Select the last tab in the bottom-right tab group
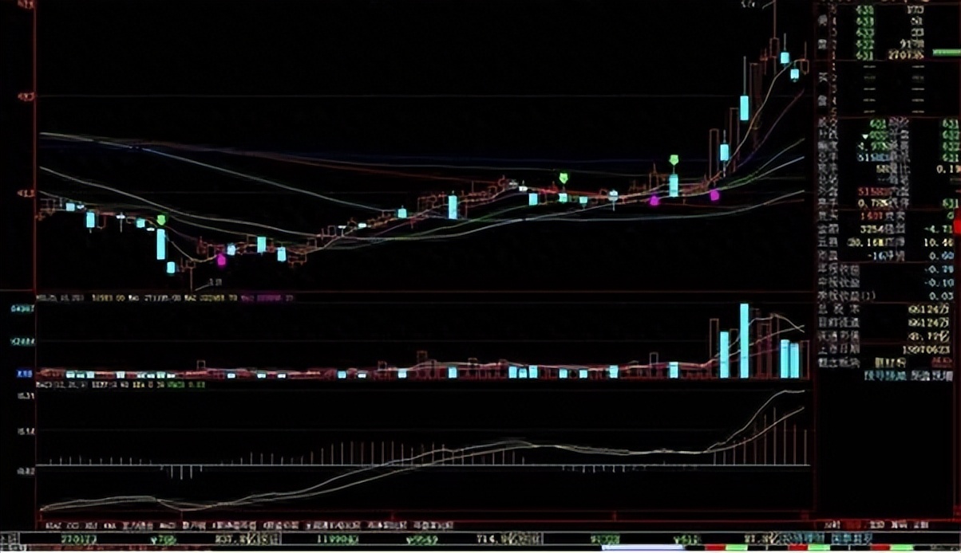 point(922,526)
